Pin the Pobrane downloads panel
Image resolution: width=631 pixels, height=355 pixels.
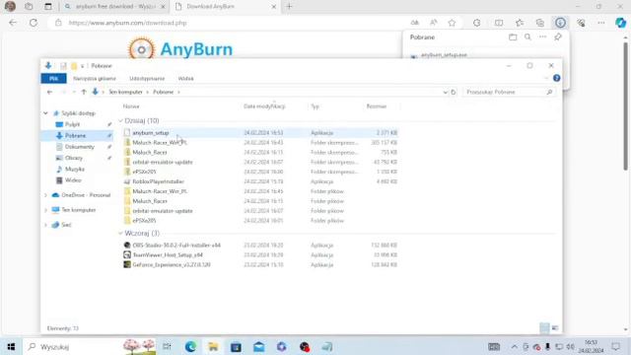(x=558, y=37)
